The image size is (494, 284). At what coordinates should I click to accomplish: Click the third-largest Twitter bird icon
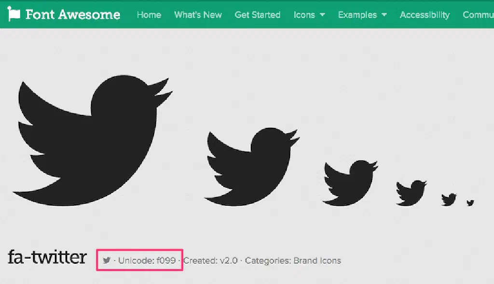[x=350, y=182]
